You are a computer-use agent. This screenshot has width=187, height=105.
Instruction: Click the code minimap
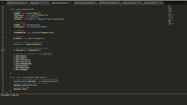pos(171,15)
